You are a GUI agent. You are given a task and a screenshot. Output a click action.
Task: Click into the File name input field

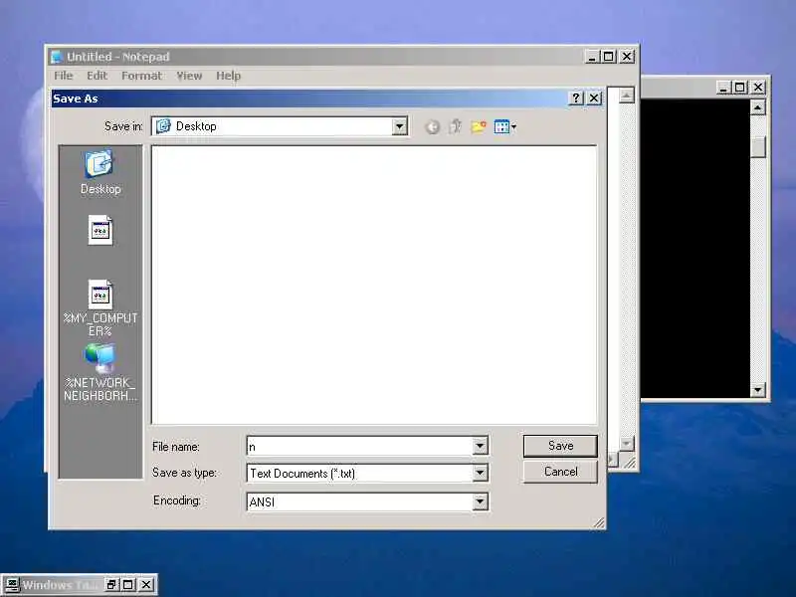[359, 446]
